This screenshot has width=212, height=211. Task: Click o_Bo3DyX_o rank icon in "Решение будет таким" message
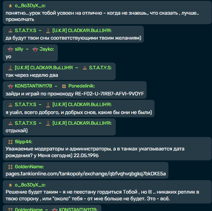(10, 185)
